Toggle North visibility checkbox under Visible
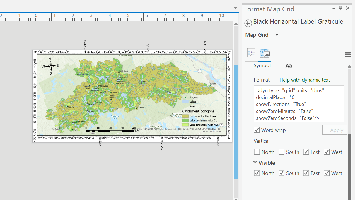Screen dimensions: 355x200 (257, 173)
